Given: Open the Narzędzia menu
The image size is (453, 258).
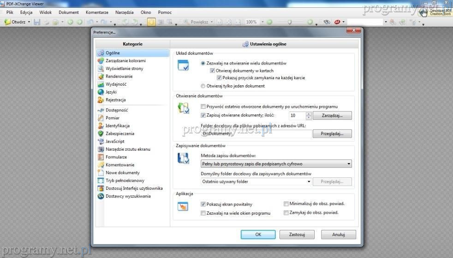Looking at the screenshot, I should (x=124, y=12).
